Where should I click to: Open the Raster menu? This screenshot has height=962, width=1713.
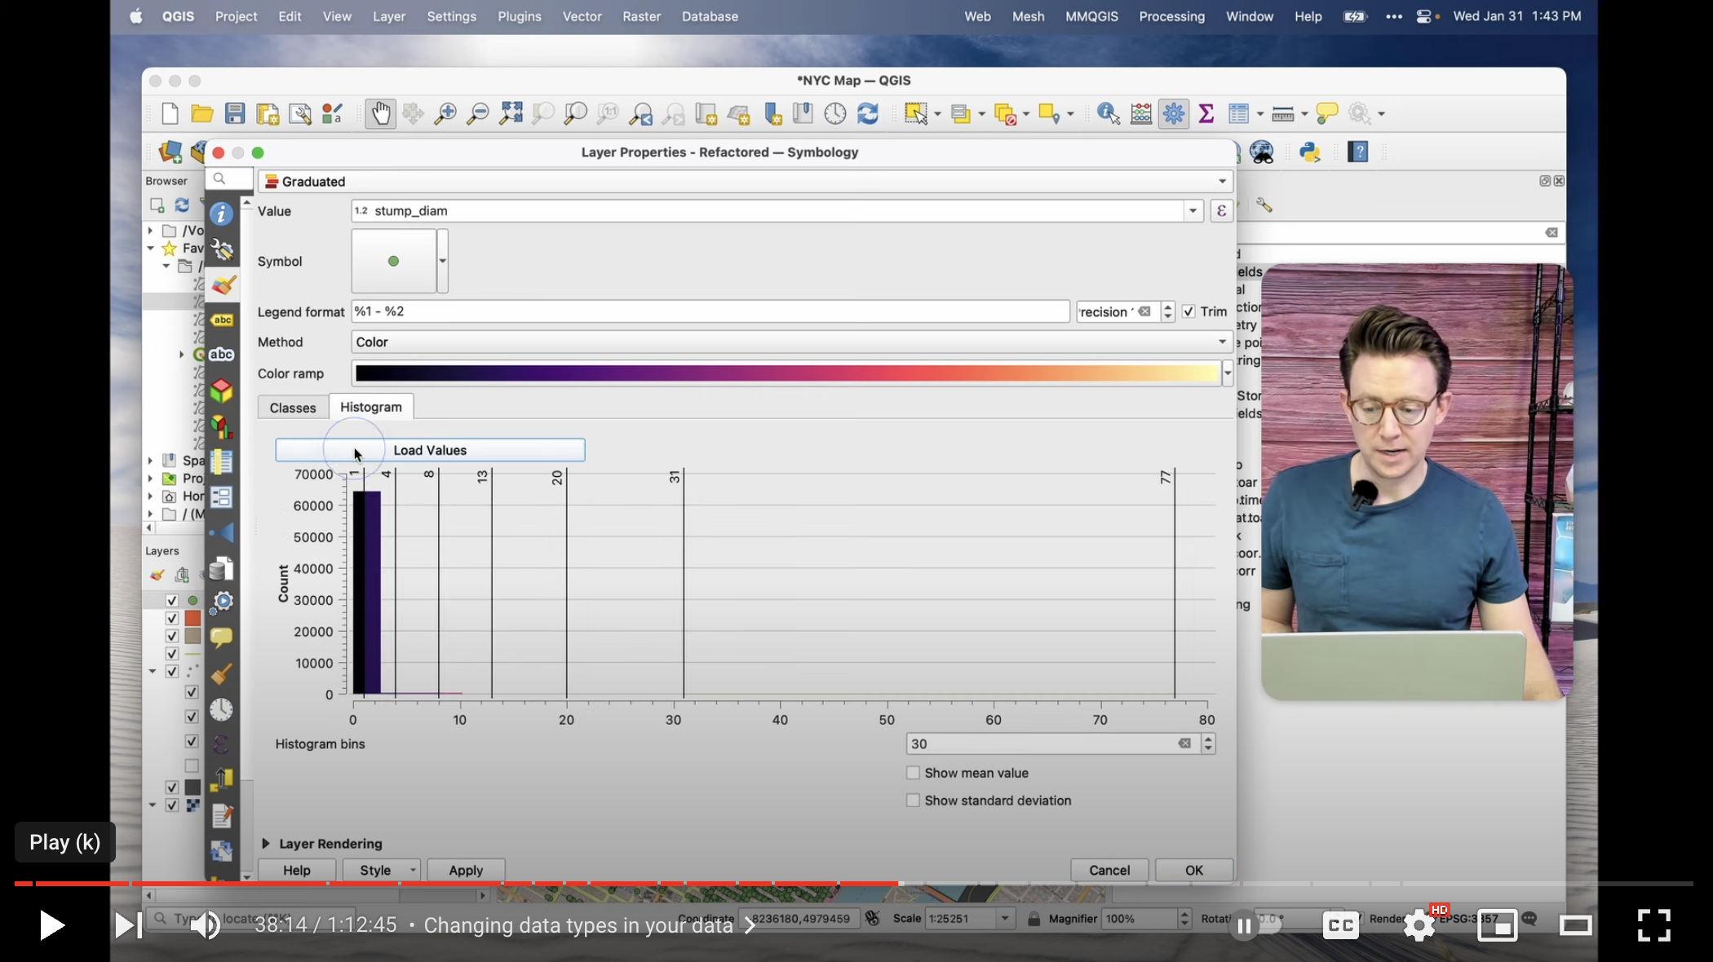pos(641,16)
